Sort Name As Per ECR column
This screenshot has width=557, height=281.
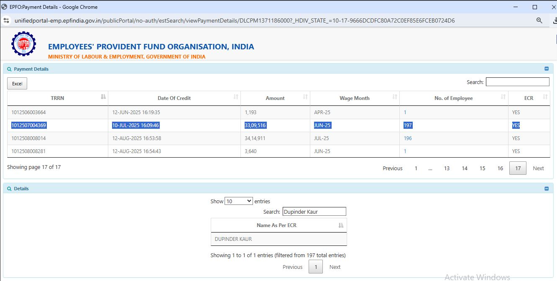tap(341, 225)
